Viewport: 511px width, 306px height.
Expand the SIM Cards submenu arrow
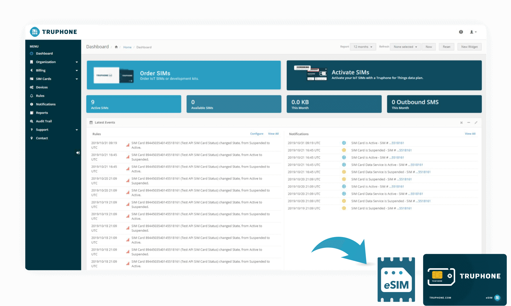tap(77, 79)
